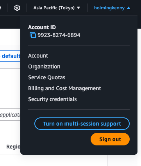Click the Region column header

[13, 147]
